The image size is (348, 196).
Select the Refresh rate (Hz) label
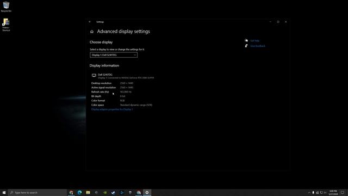pos(100,92)
